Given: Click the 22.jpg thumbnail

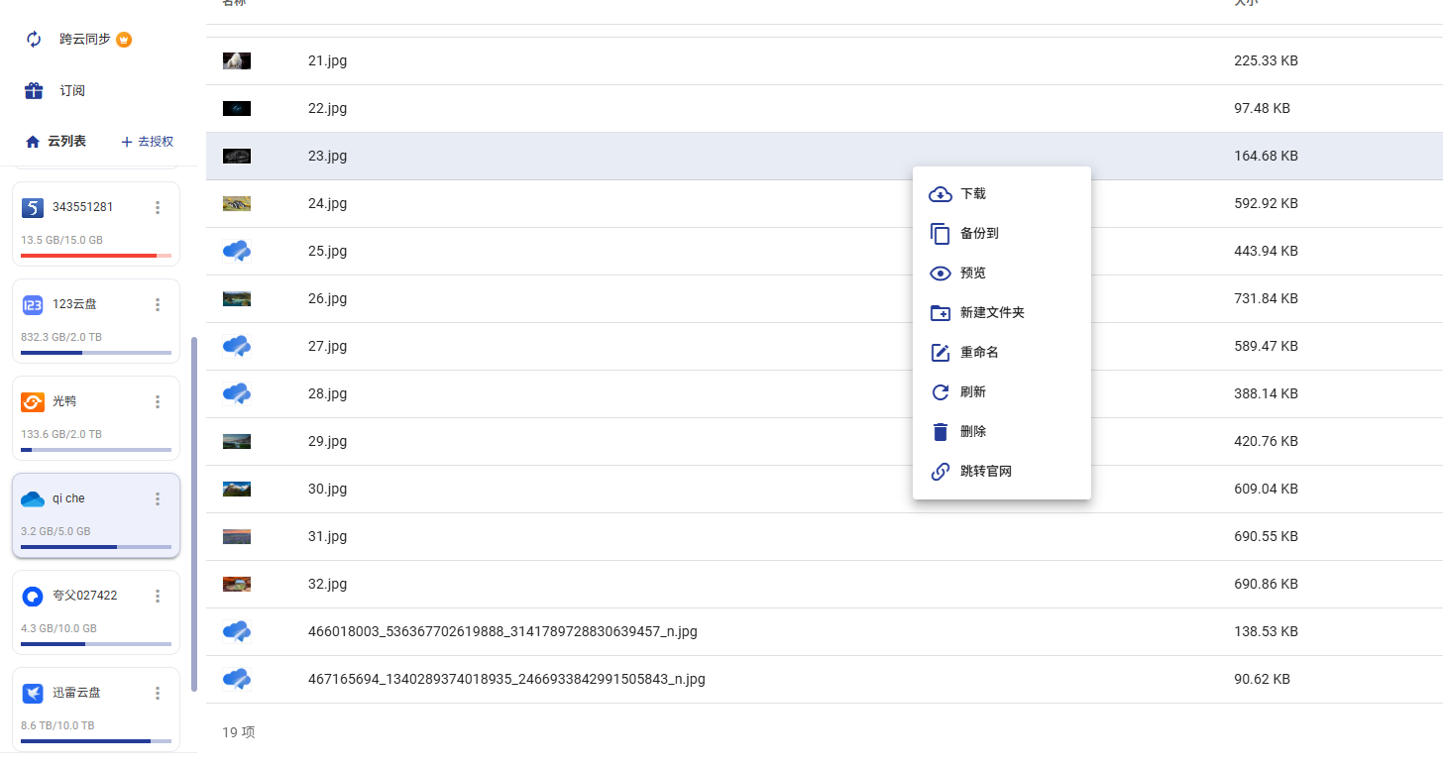Looking at the screenshot, I should [x=237, y=108].
